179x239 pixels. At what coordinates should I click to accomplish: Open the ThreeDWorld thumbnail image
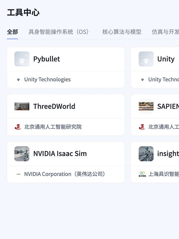tap(22, 106)
